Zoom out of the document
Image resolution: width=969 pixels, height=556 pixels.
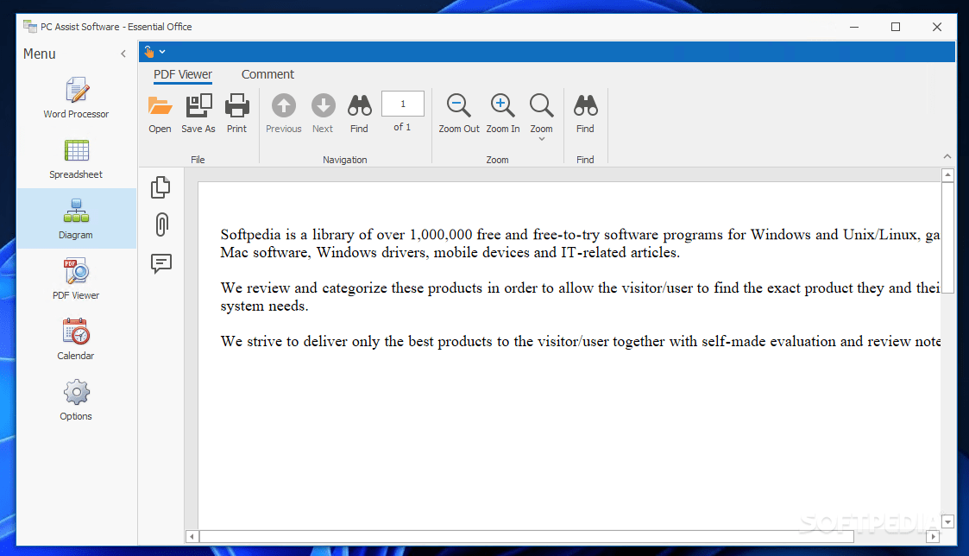pos(458,112)
